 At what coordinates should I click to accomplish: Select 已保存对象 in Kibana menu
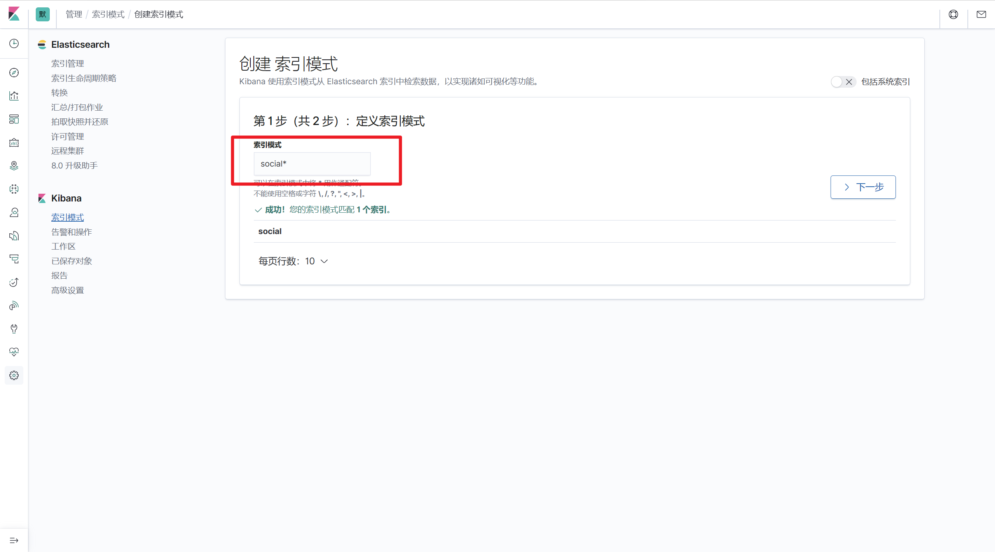point(72,261)
